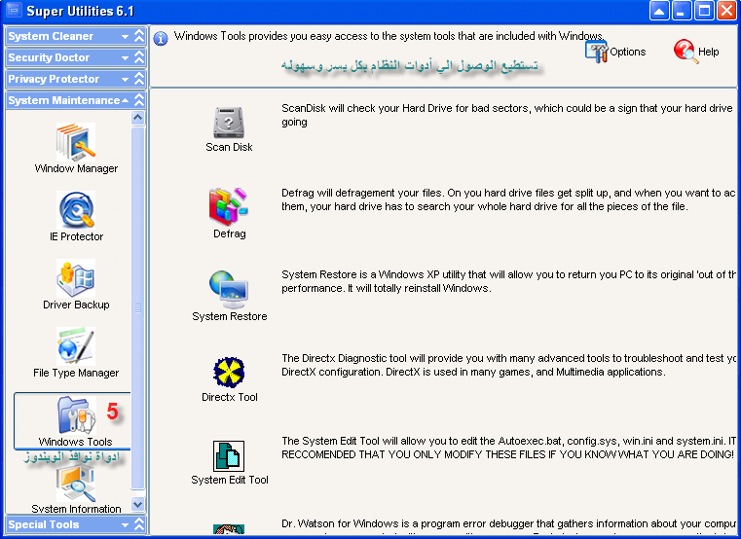The image size is (741, 539).
Task: Open the Window Manager tool icon
Action: coord(76,142)
